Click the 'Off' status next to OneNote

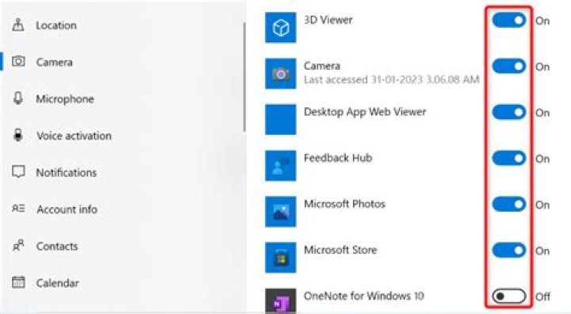[542, 297]
